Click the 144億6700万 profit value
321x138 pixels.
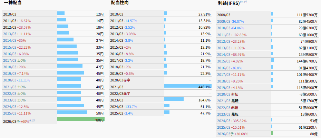point(307,61)
